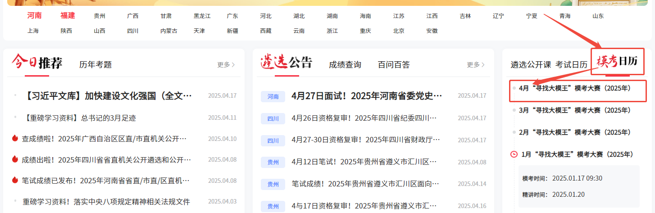Image resolution: width=655 pixels, height=213 pixels.
Task: Select the 考试日历 tab
Action: click(571, 65)
